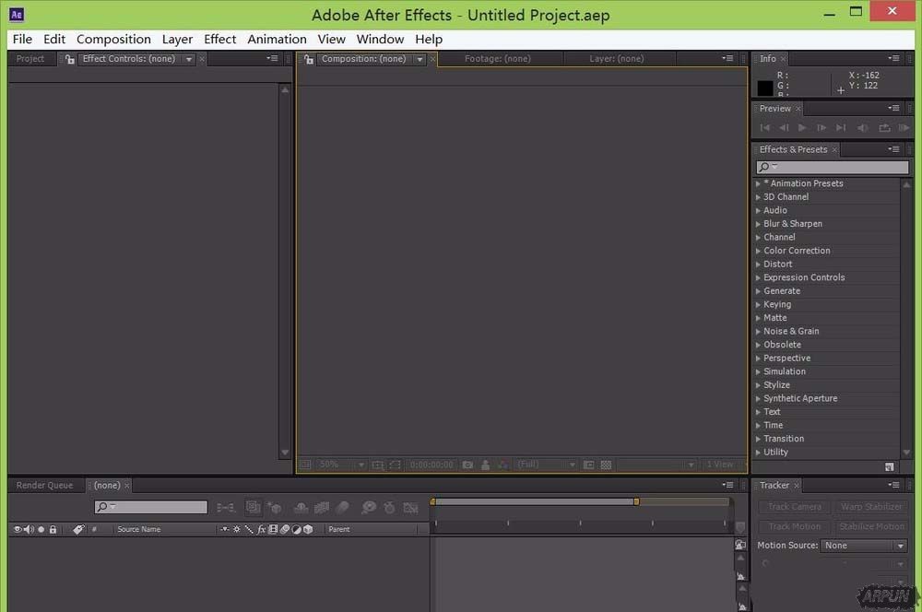This screenshot has width=922, height=612.
Task: Toggle the solo column dot in timeline
Action: [x=41, y=530]
